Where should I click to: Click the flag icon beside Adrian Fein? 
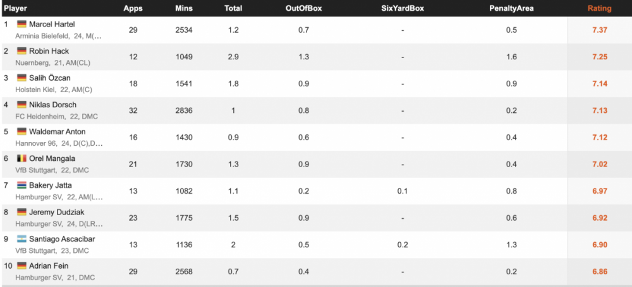(21, 266)
